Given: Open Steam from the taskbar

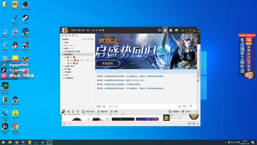Looking at the screenshot, I should point(43,142).
